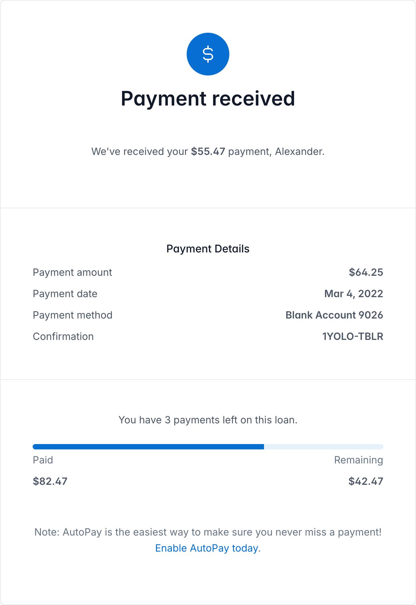Click the Remaining label under progress bar

coord(358,460)
